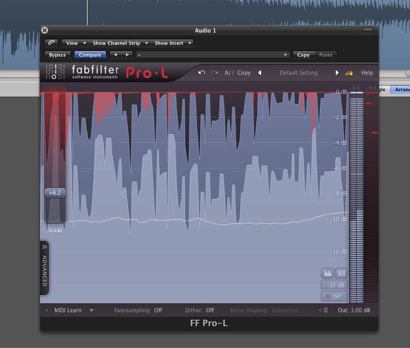Redo the last Pro-L change
Screen dimensions: 410x348
tap(215, 73)
